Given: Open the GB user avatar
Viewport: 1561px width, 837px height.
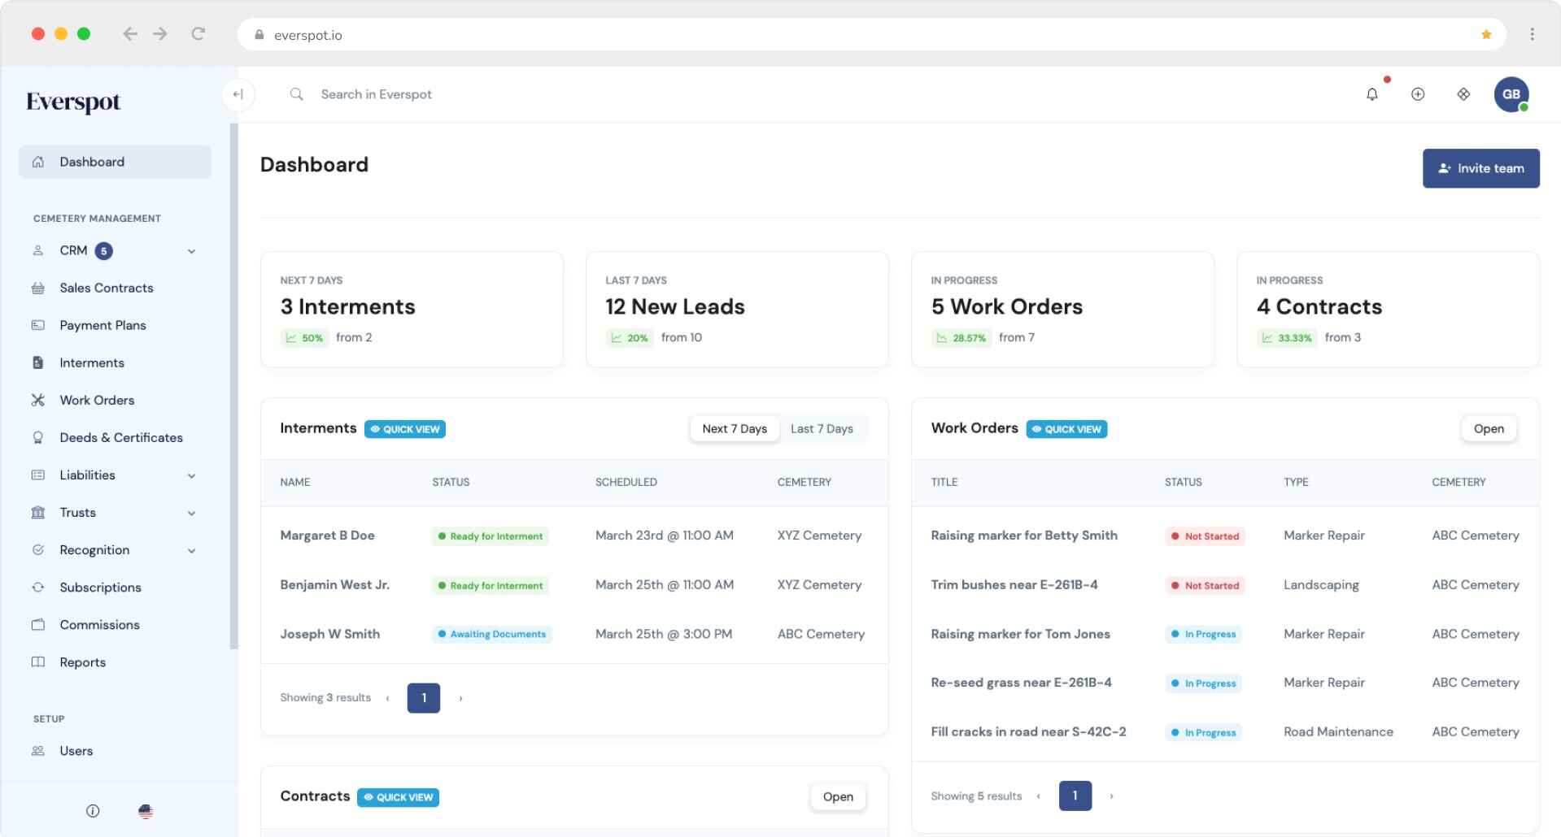Looking at the screenshot, I should point(1511,94).
